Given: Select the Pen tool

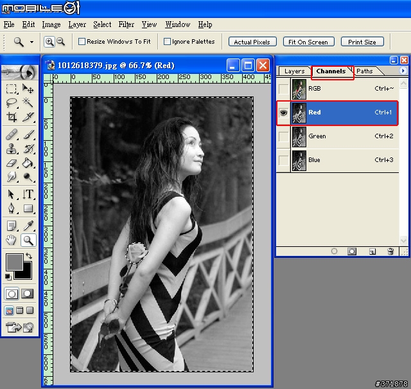Looking at the screenshot, I should coord(12,209).
